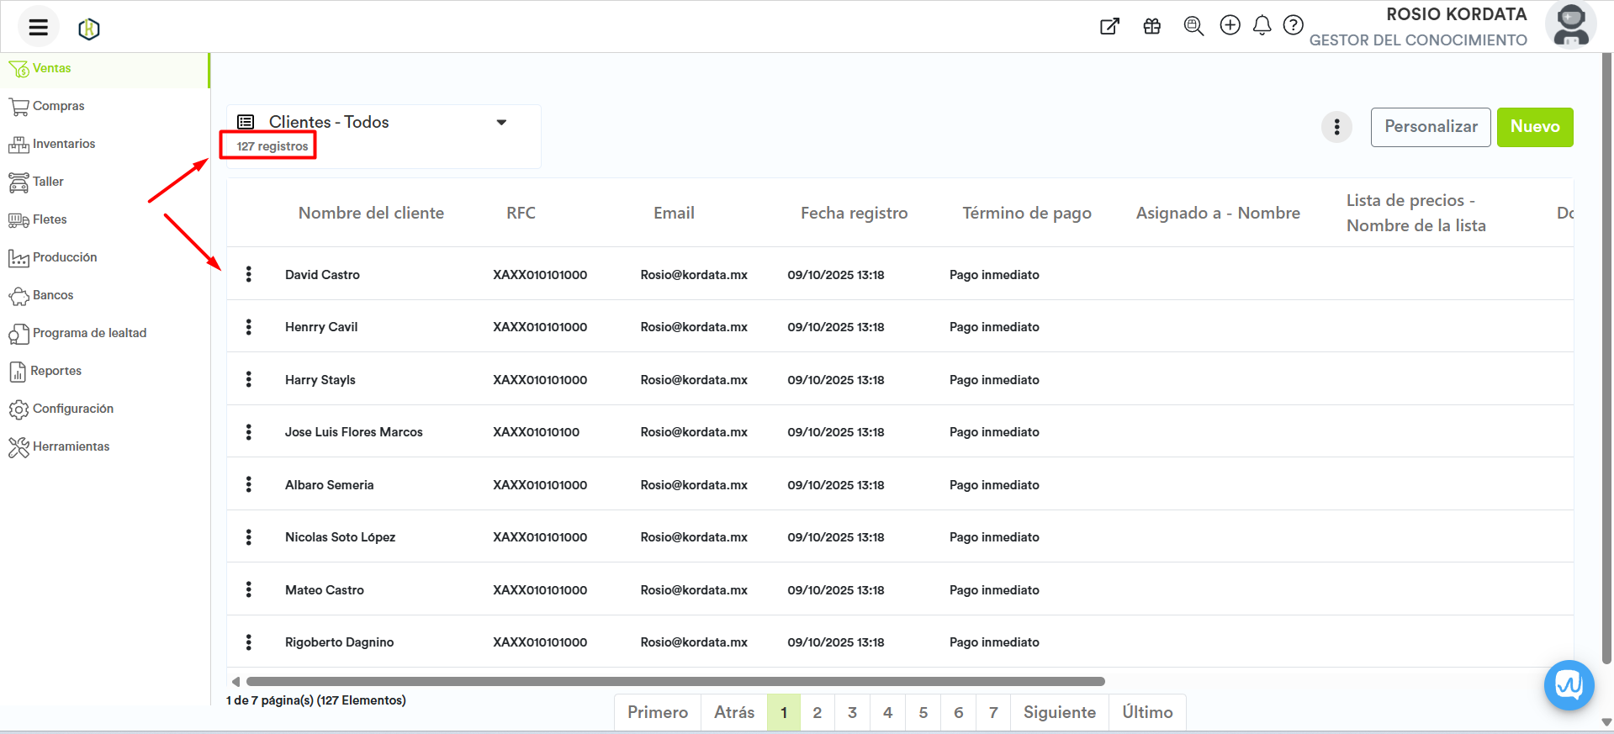The width and height of the screenshot is (1614, 734).
Task: Open the notifications bell
Action: 1262,26
